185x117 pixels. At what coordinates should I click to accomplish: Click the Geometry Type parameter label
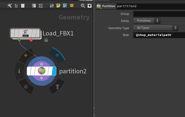coord(118,28)
